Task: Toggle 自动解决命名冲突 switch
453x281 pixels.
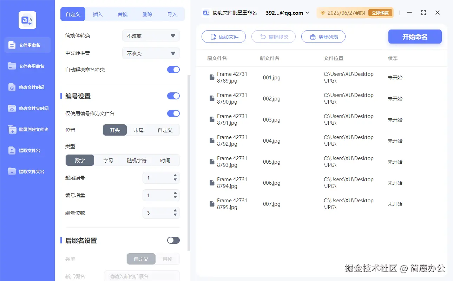Action: (x=173, y=70)
